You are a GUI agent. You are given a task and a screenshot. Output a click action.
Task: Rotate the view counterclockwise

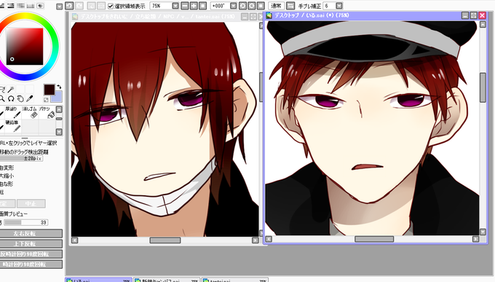click(x=242, y=6)
